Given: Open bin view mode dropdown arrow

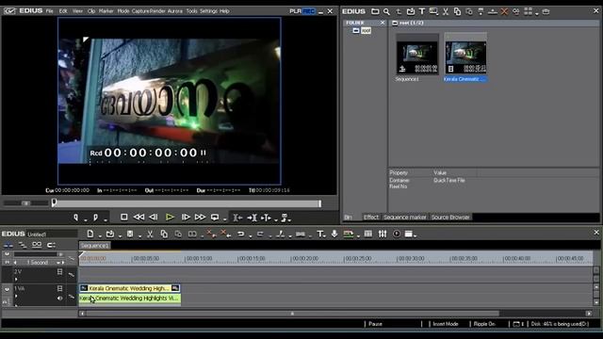Looking at the screenshot, I should click(537, 13).
